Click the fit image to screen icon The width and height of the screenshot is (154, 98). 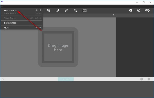(x=84, y=10)
